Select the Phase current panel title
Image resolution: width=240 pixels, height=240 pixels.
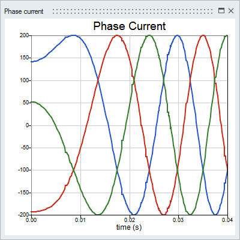[23, 11]
